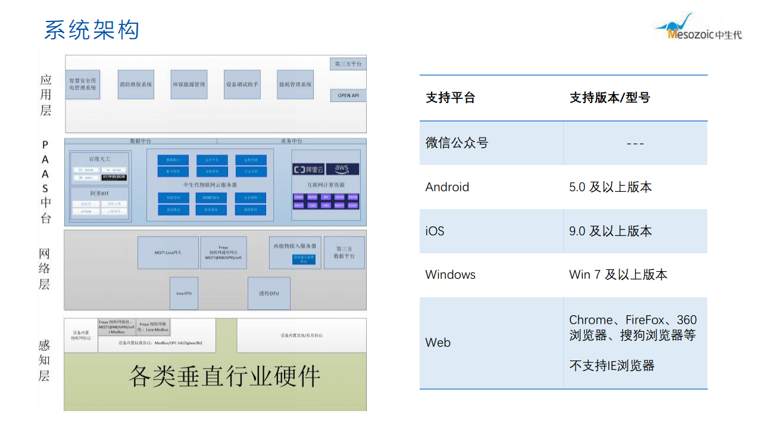
Task: Click the 内能物接入服务器 label
Action: (x=295, y=245)
